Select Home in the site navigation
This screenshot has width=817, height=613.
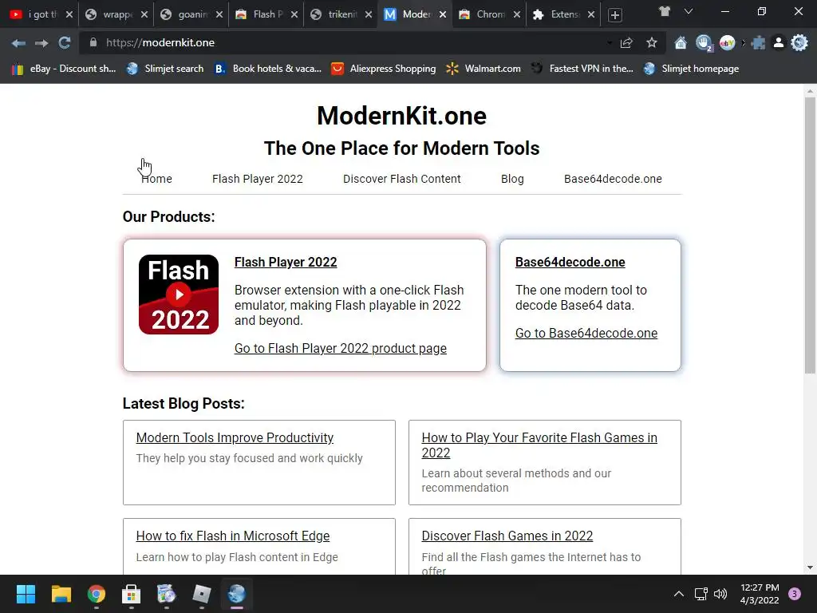156,179
